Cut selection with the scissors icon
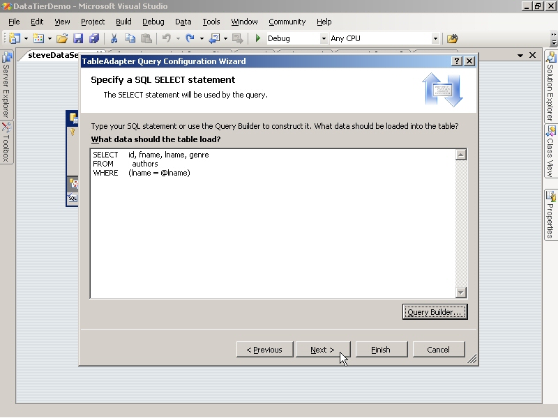This screenshot has width=558, height=418. (x=114, y=38)
